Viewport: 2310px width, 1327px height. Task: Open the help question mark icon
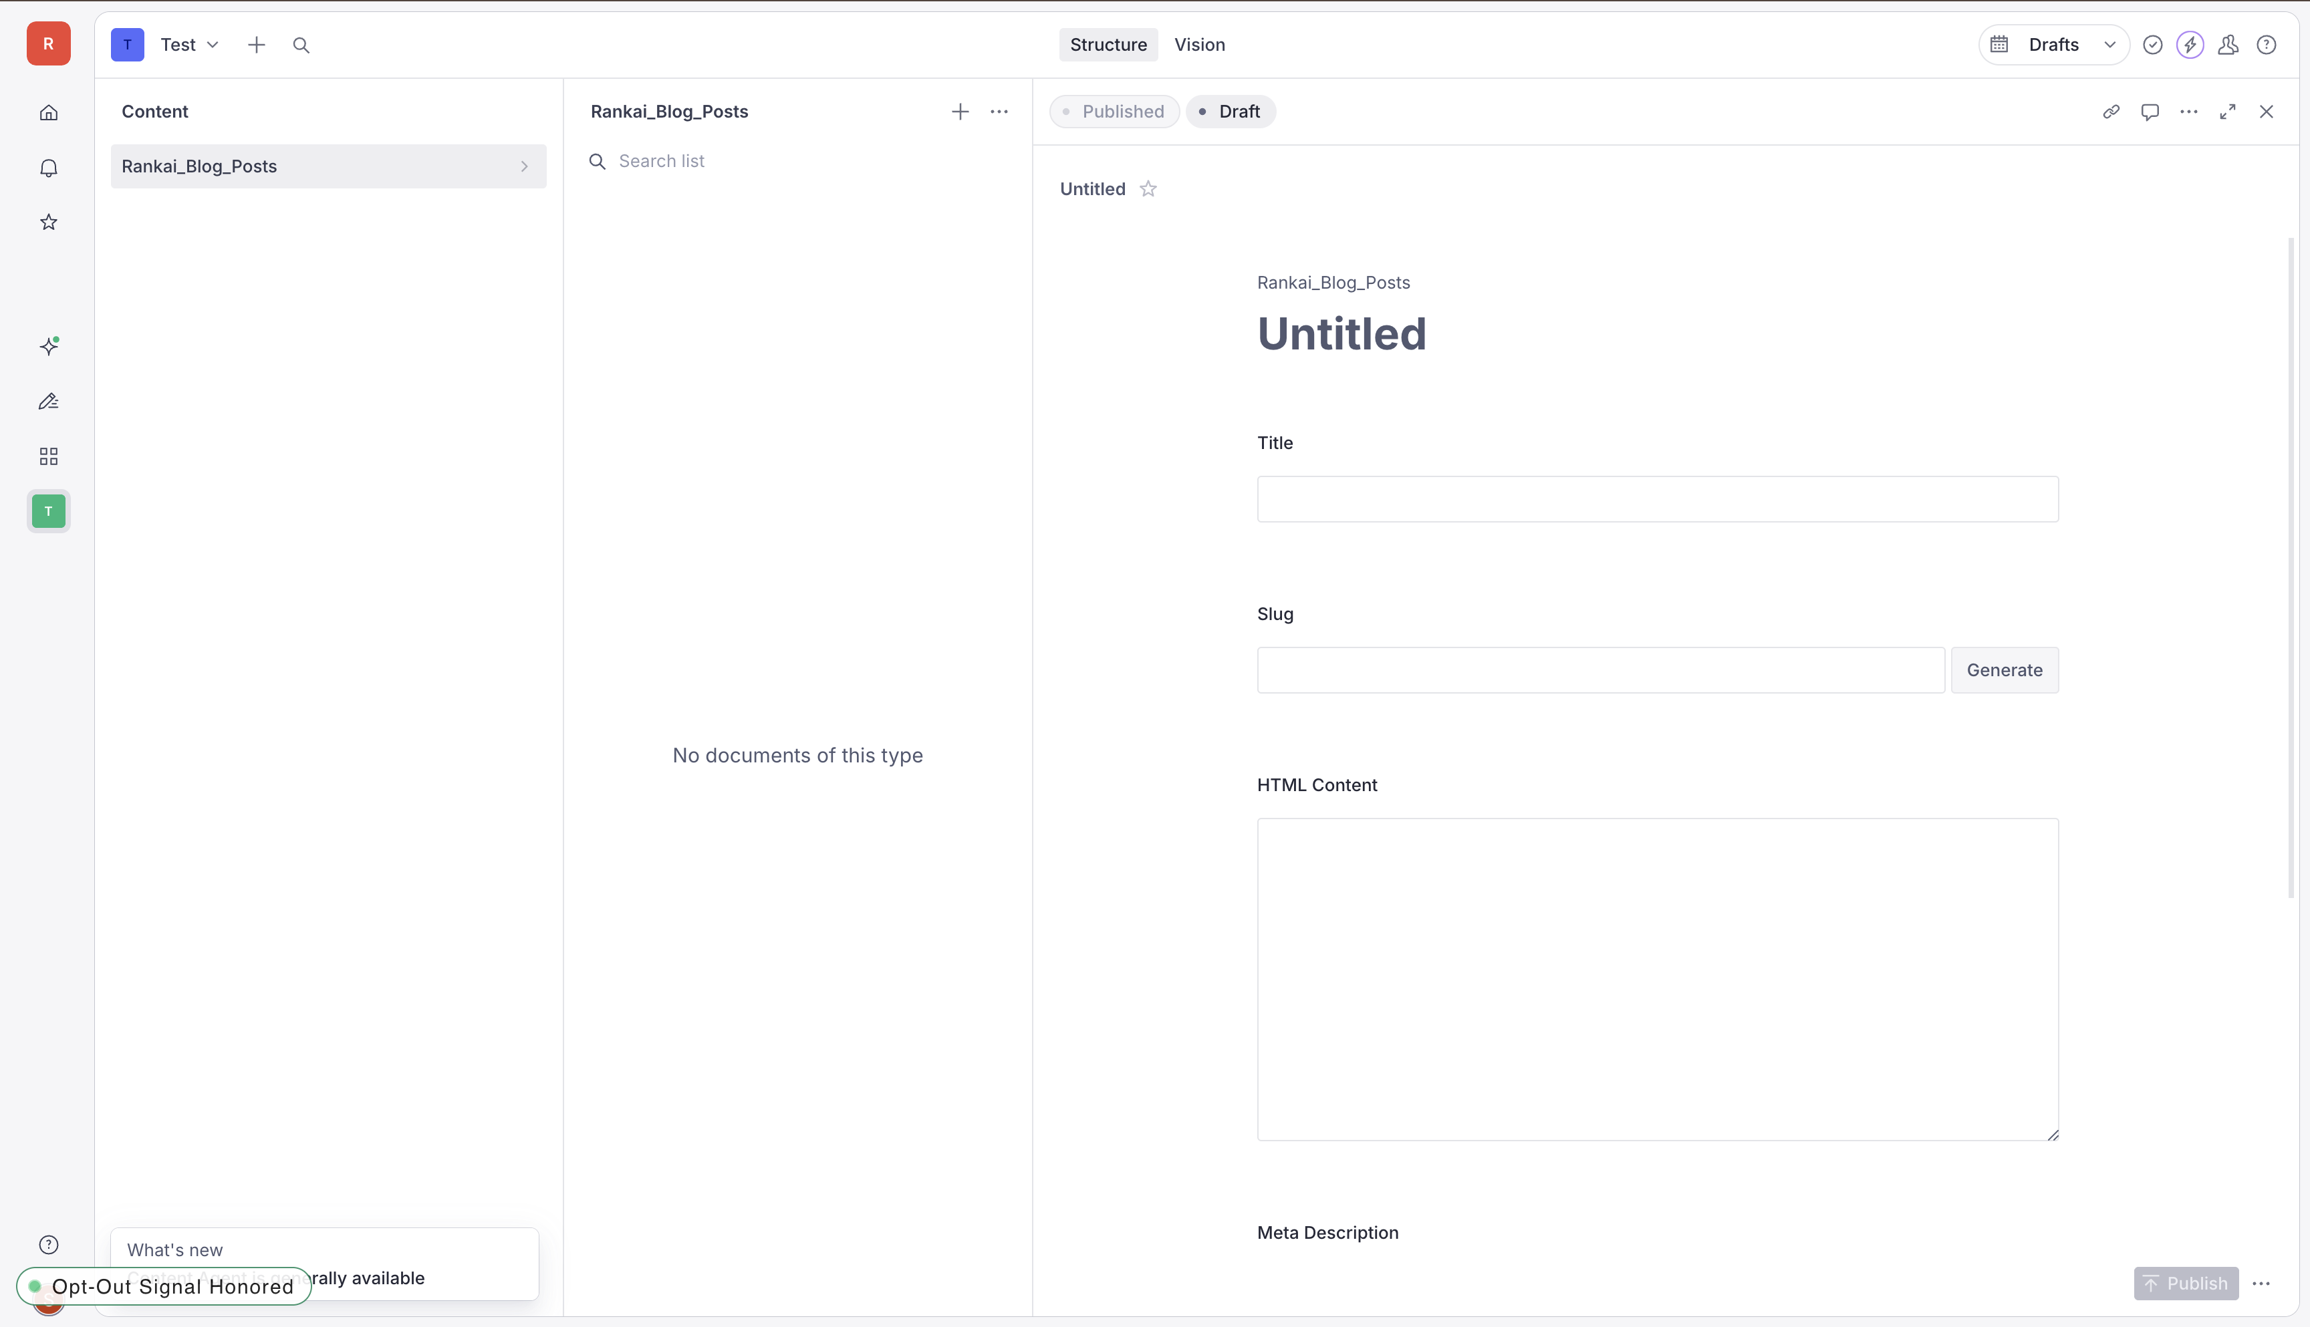pos(2267,43)
